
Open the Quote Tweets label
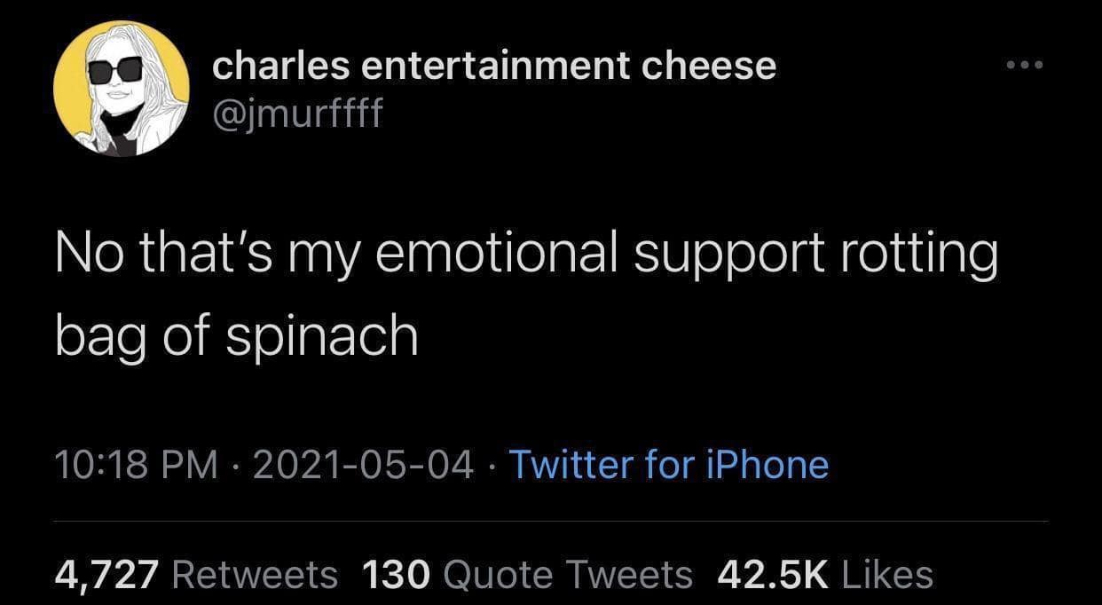(566, 574)
